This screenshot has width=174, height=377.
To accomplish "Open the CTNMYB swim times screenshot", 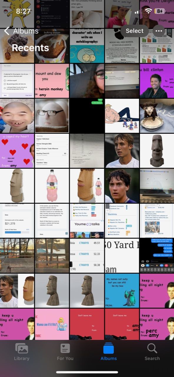I will coord(87,256).
